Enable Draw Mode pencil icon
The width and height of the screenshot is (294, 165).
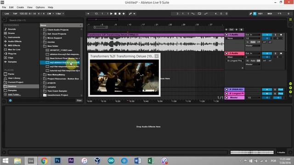(x=251, y=14)
